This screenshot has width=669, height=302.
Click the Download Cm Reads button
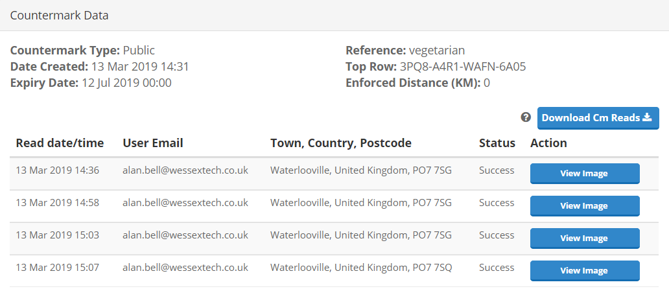pos(598,118)
